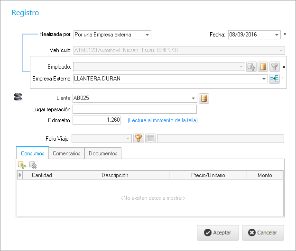Viewport: 296px width, 251px height.
Task: Click the Cancelar button
Action: [x=263, y=233]
